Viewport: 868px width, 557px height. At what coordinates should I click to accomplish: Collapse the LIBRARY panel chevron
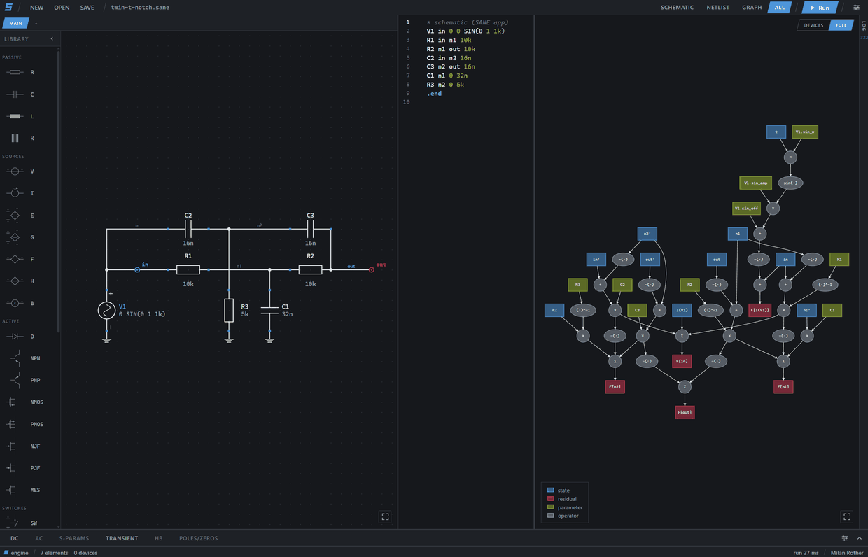[52, 39]
